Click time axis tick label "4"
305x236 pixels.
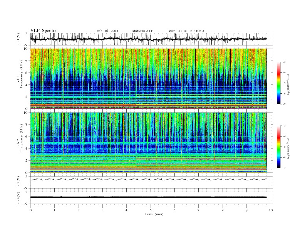click(x=126, y=210)
